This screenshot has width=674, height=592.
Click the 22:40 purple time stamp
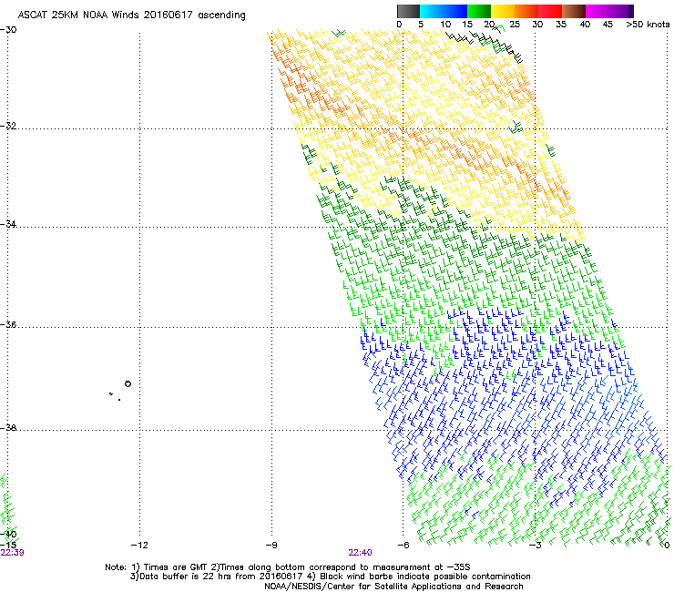pos(360,553)
